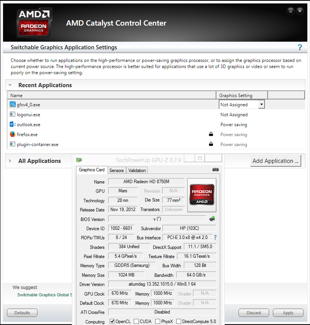Click the Shaders value 384 Unified
310x325 pixels.
point(129,247)
